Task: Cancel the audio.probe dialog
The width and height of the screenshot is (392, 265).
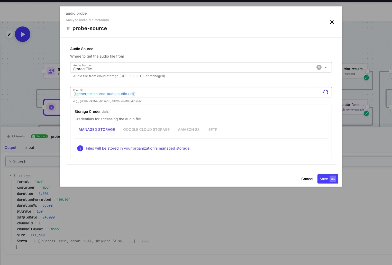Action: (x=307, y=179)
